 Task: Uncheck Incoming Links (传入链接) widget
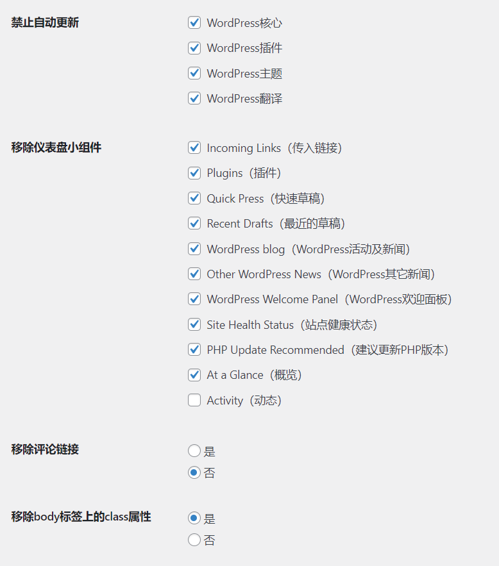194,147
